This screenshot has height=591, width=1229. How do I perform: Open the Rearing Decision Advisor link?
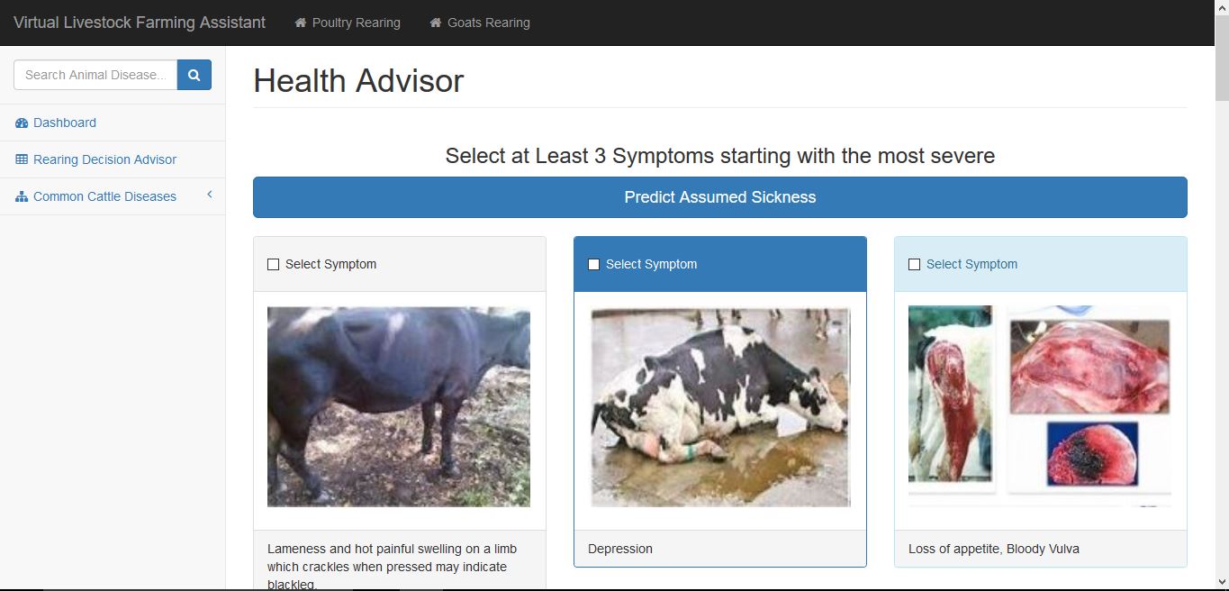(104, 159)
